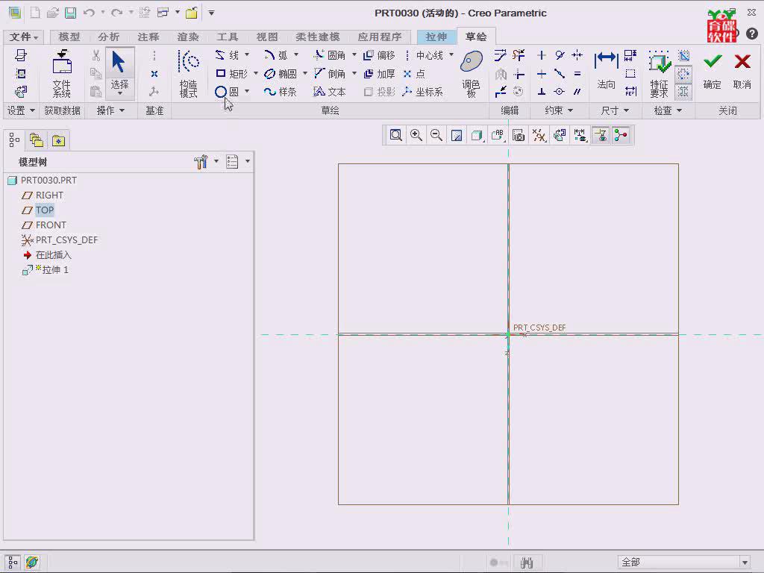
Task: Switch to the 模型 ribbon tab
Action: tap(69, 37)
